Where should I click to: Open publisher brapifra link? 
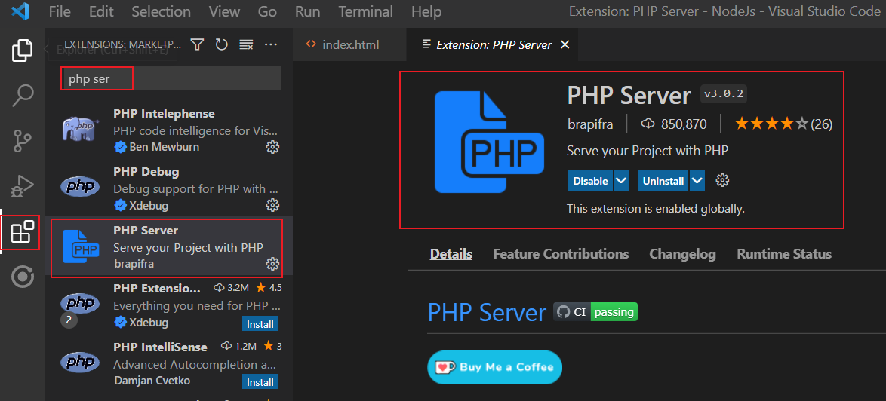click(x=590, y=124)
